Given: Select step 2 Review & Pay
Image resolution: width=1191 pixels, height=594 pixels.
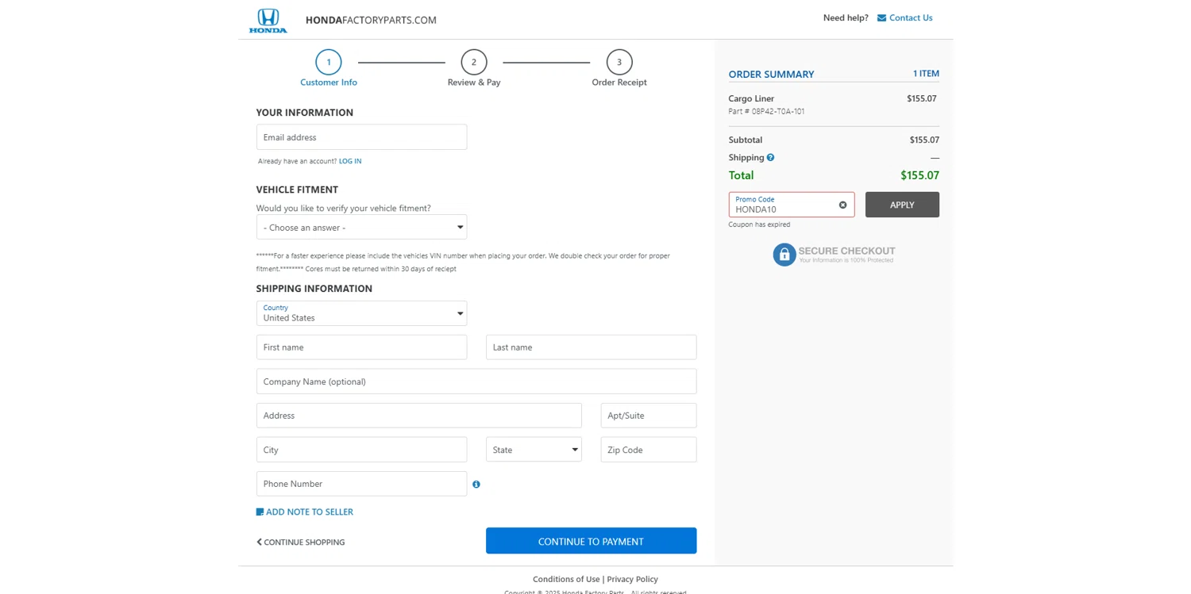Looking at the screenshot, I should click(474, 68).
